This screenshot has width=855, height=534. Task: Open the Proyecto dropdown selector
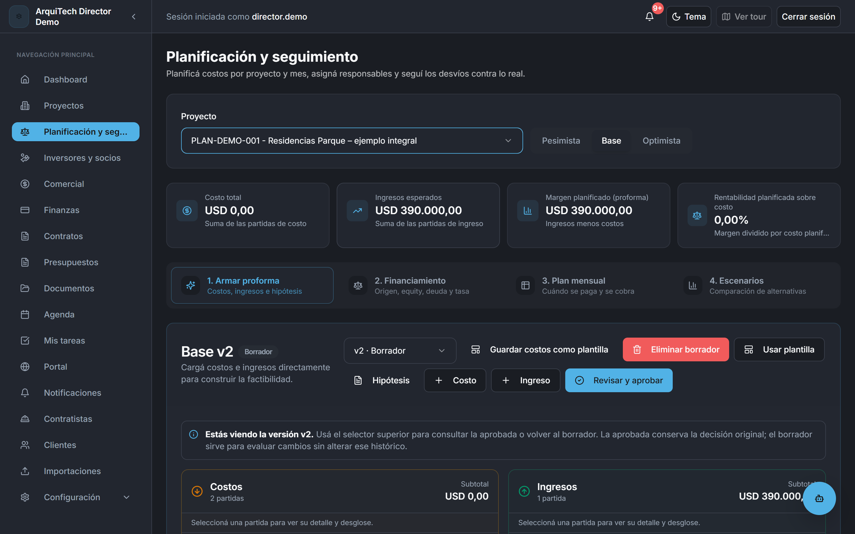point(352,141)
